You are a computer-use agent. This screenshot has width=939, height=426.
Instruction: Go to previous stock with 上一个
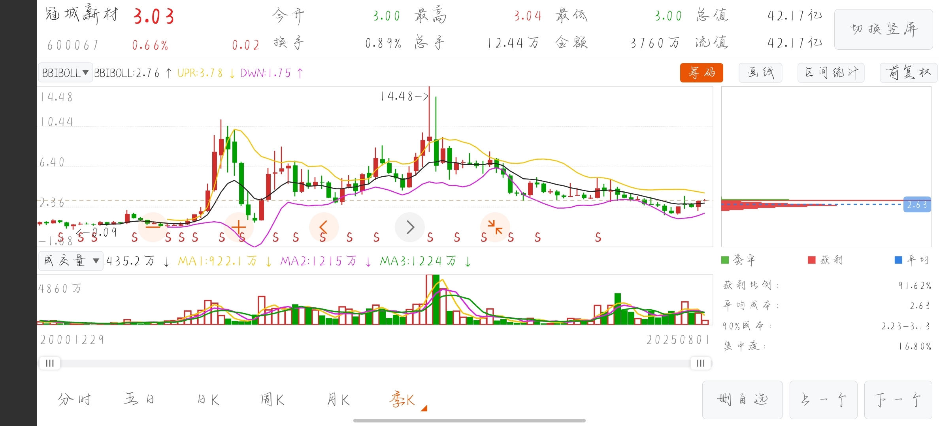(823, 400)
